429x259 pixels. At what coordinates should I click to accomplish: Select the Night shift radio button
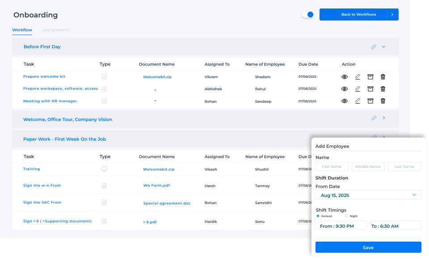click(346, 216)
